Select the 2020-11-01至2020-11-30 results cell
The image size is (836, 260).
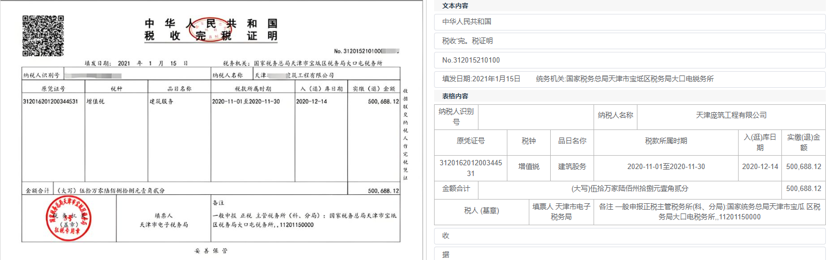666,167
